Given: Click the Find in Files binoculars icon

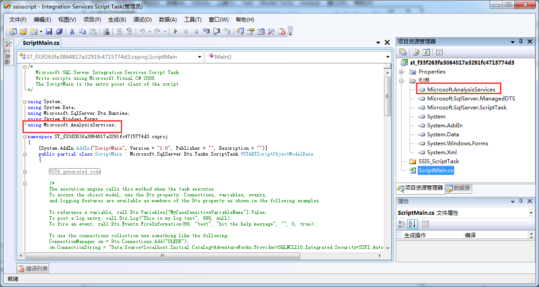Looking at the screenshot, I should click(106, 31).
